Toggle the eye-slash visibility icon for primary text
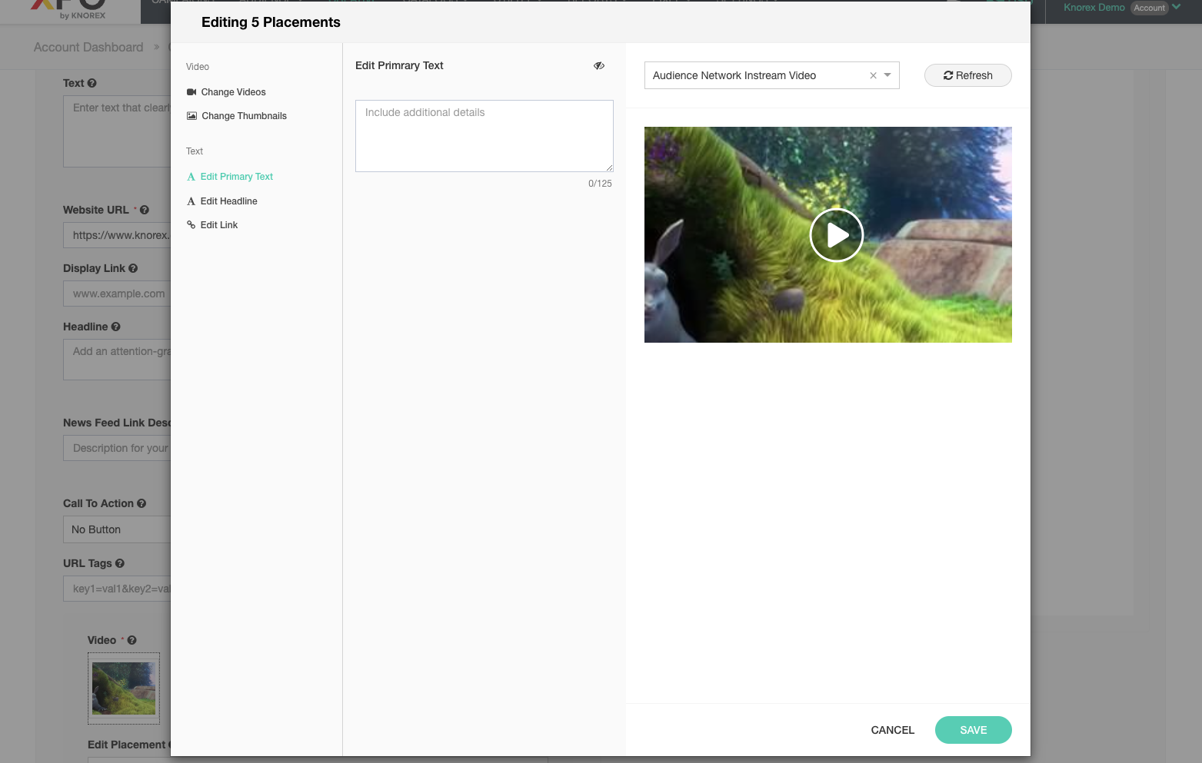 (x=598, y=66)
